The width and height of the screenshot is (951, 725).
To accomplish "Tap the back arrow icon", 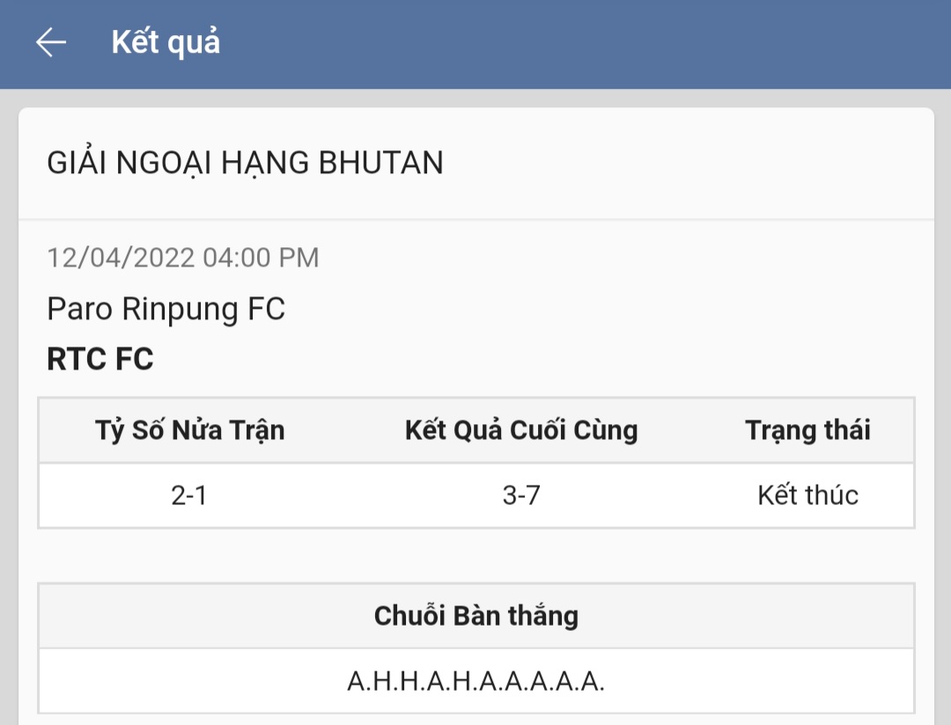I will [x=51, y=42].
